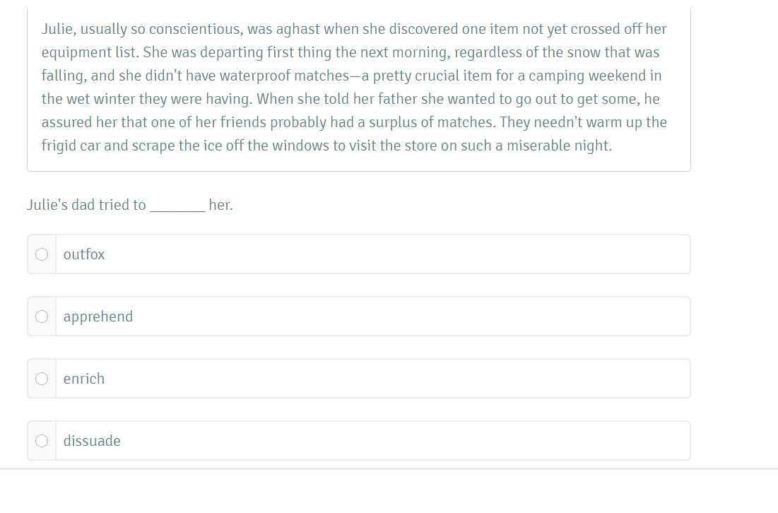Pick the 'dissuade' radio button
778x513 pixels.
(x=42, y=441)
